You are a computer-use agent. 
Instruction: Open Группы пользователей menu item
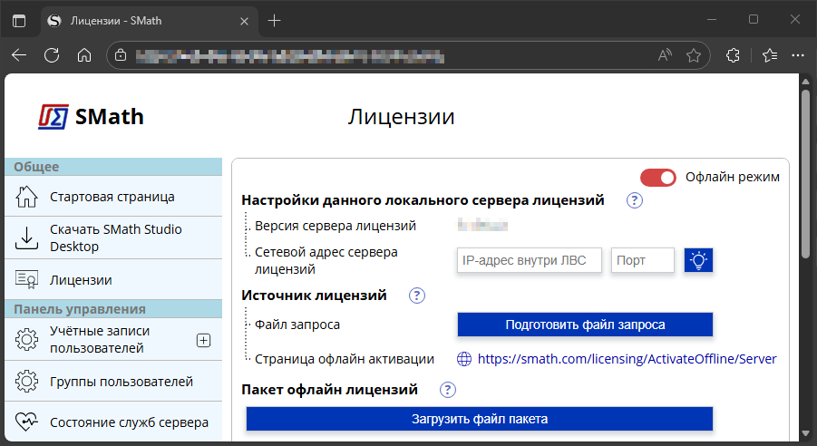113,382
